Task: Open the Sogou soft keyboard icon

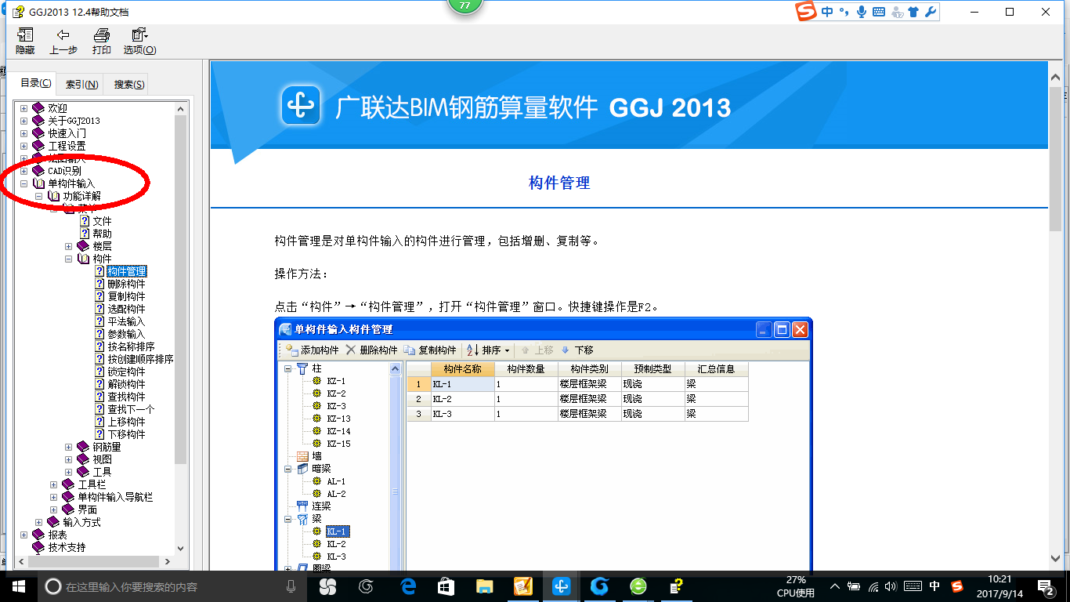Action: pyautogui.click(x=878, y=12)
